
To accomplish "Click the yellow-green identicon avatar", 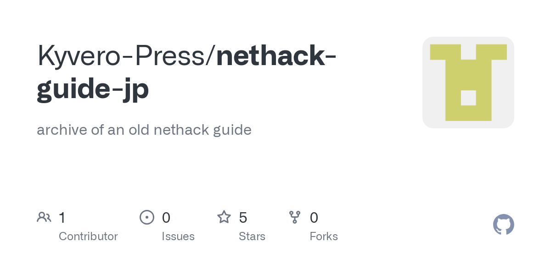I will coord(468,82).
